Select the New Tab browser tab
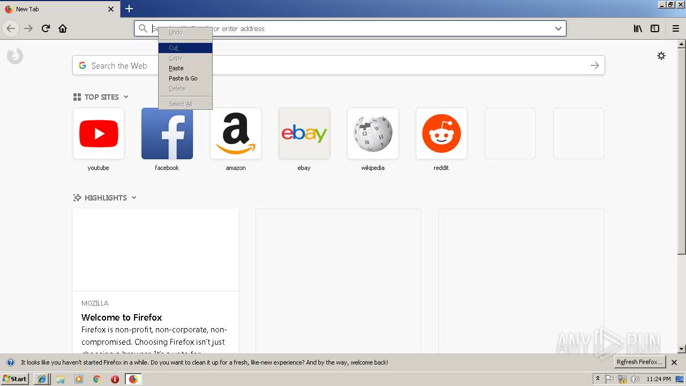Image resolution: width=686 pixels, height=386 pixels. click(59, 9)
